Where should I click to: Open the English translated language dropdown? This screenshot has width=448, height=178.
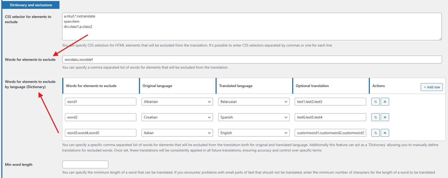254,133
